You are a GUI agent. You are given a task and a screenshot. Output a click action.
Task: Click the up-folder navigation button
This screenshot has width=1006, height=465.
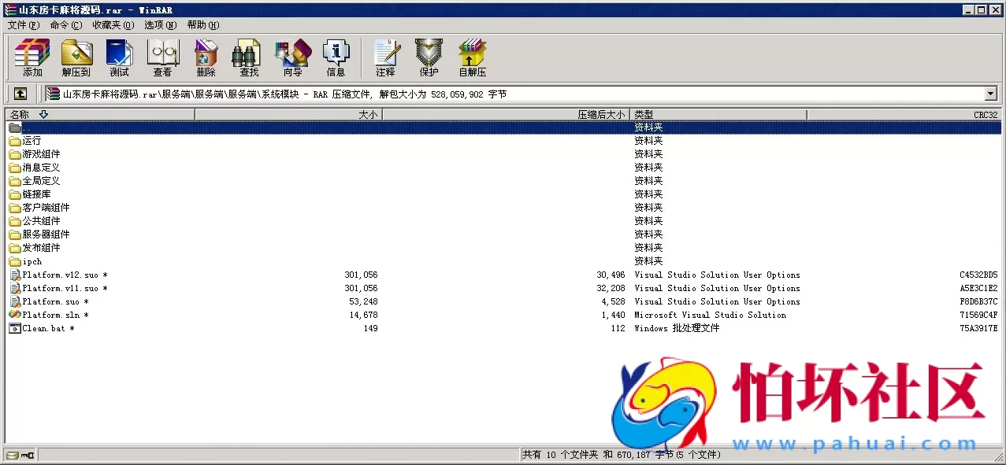pyautogui.click(x=19, y=93)
